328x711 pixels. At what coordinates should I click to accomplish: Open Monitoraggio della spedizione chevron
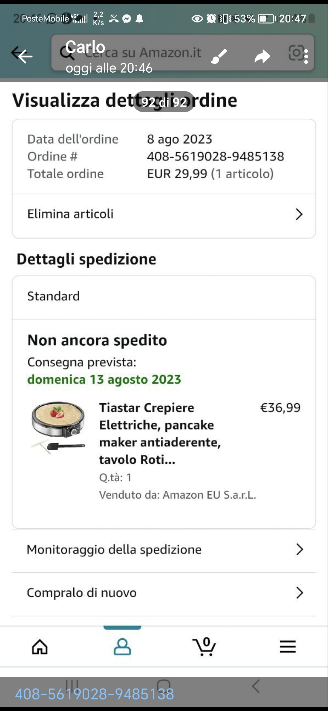299,549
